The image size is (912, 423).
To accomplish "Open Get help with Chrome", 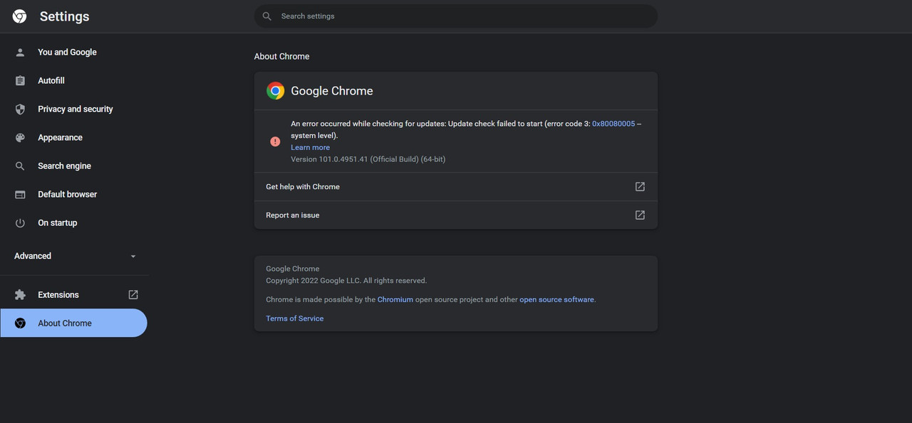I will (x=456, y=186).
